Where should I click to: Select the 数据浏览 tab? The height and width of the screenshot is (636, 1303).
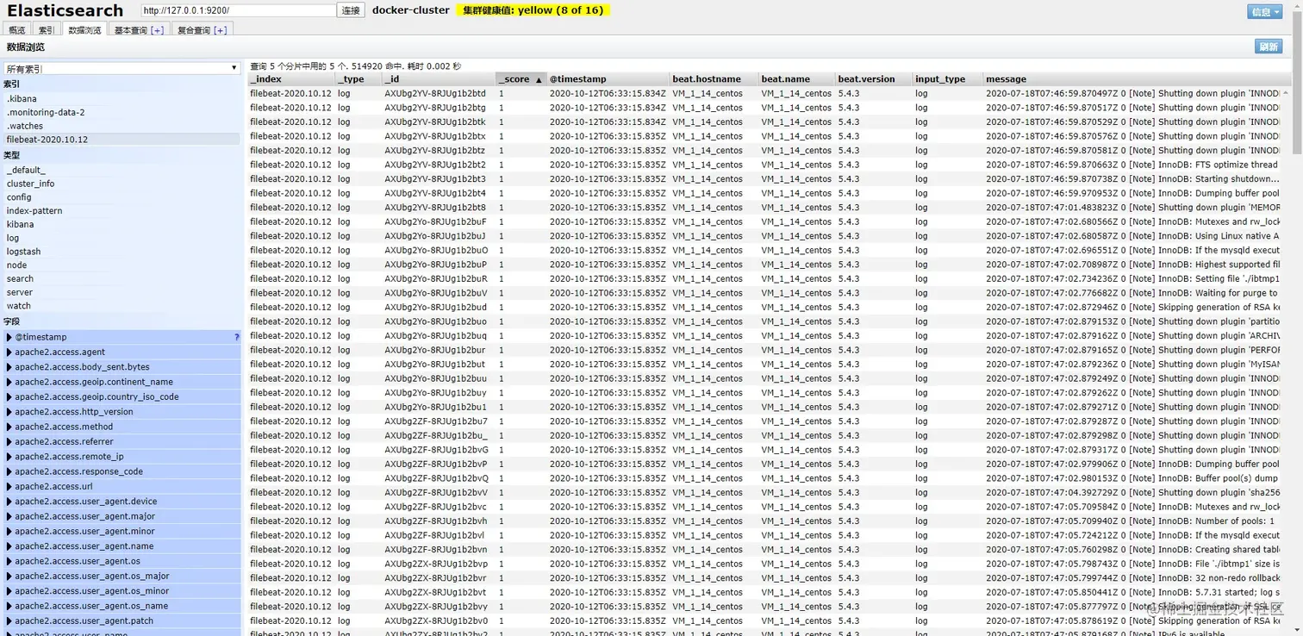tap(84, 30)
